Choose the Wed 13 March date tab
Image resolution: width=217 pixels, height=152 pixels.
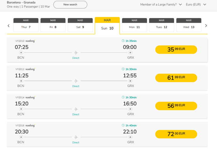189,25
